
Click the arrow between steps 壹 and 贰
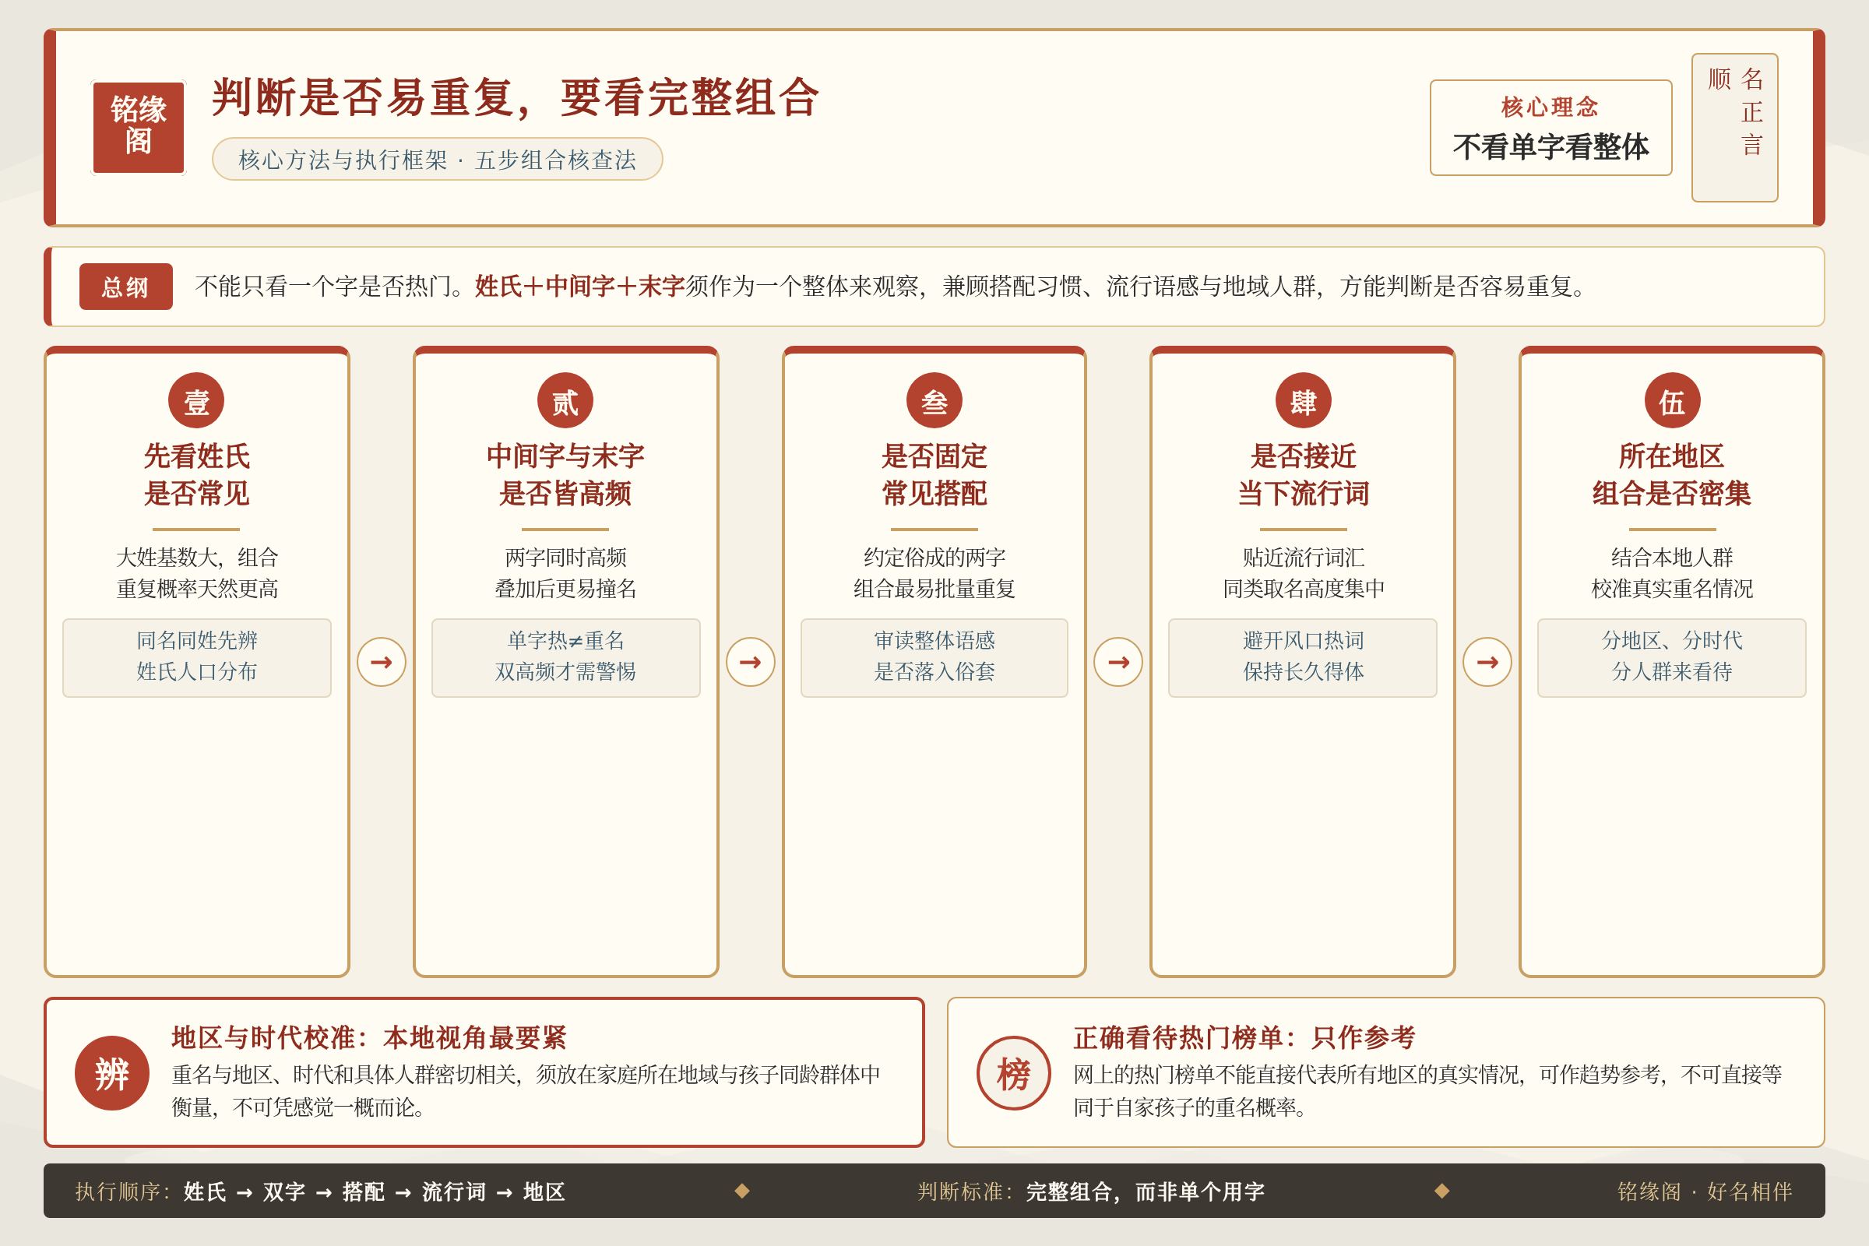pyautogui.click(x=382, y=662)
